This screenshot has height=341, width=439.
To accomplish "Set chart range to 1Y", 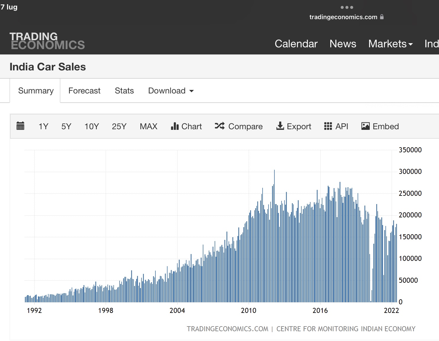I will point(43,127).
